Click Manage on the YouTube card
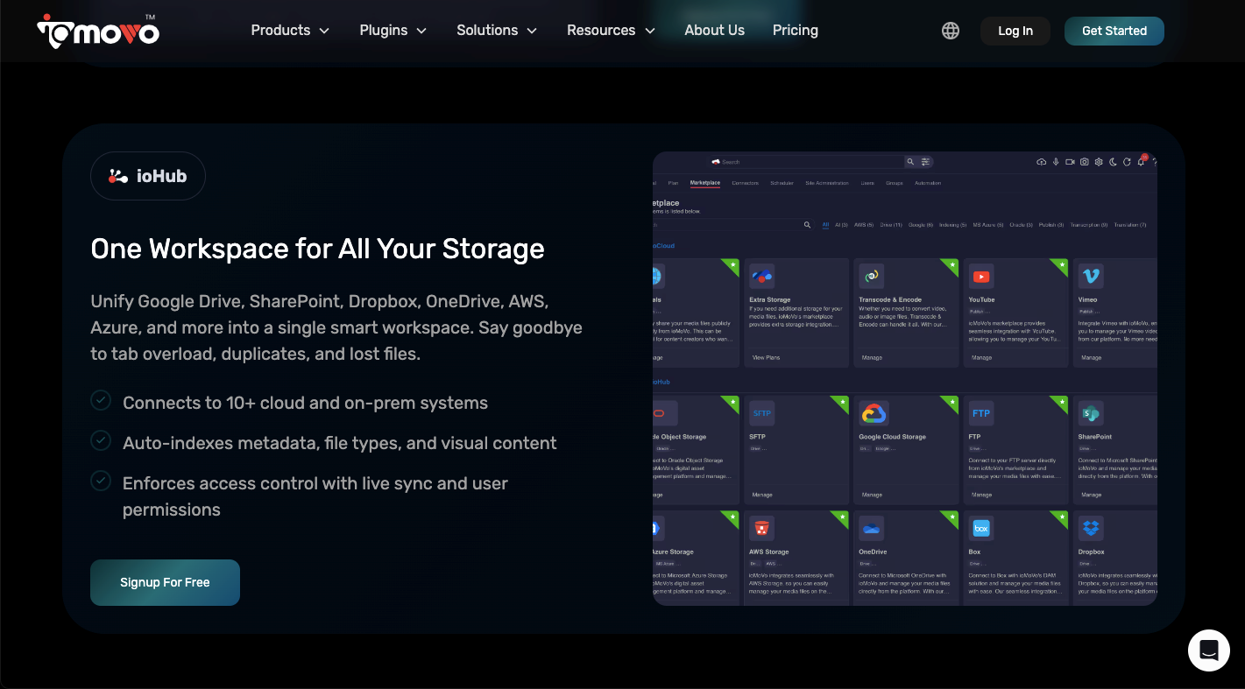This screenshot has height=689, width=1245. pyautogui.click(x=981, y=357)
